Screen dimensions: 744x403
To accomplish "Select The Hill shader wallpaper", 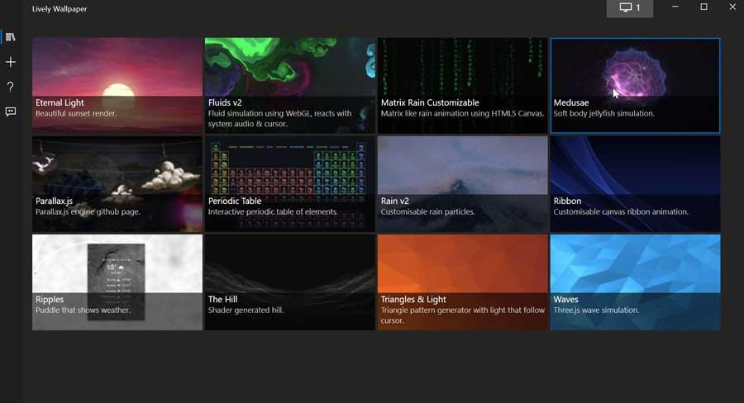I will coord(290,282).
